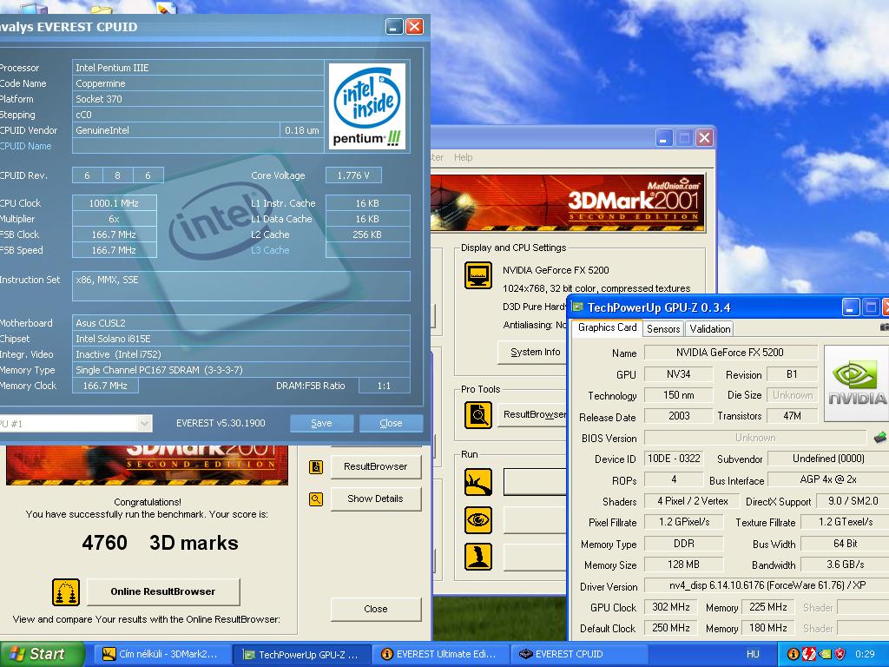Image resolution: width=889 pixels, height=667 pixels.
Task: Click the DirectX Support value 9.0 / SM2.0
Action: (853, 501)
